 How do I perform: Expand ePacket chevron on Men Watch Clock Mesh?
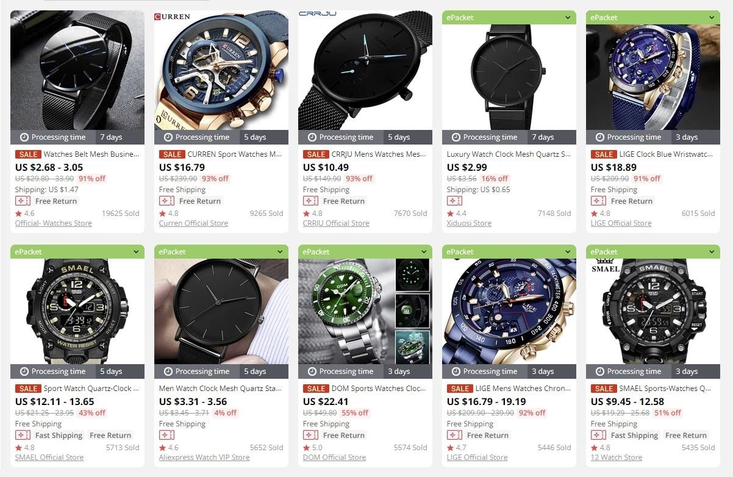coord(280,252)
